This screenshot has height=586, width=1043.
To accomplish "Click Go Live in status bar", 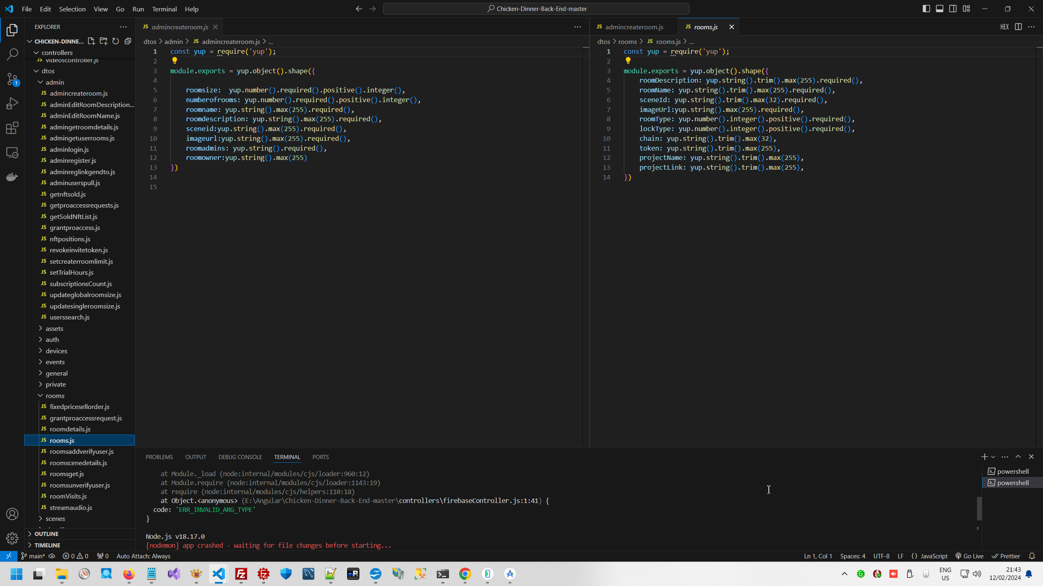I will (x=969, y=556).
